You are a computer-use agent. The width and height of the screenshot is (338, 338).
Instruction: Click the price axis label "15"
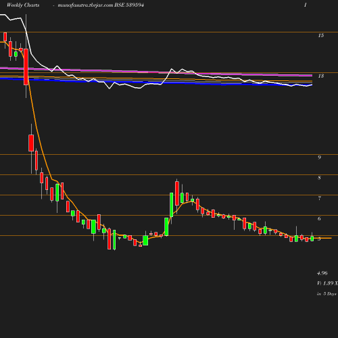tap(321, 35)
